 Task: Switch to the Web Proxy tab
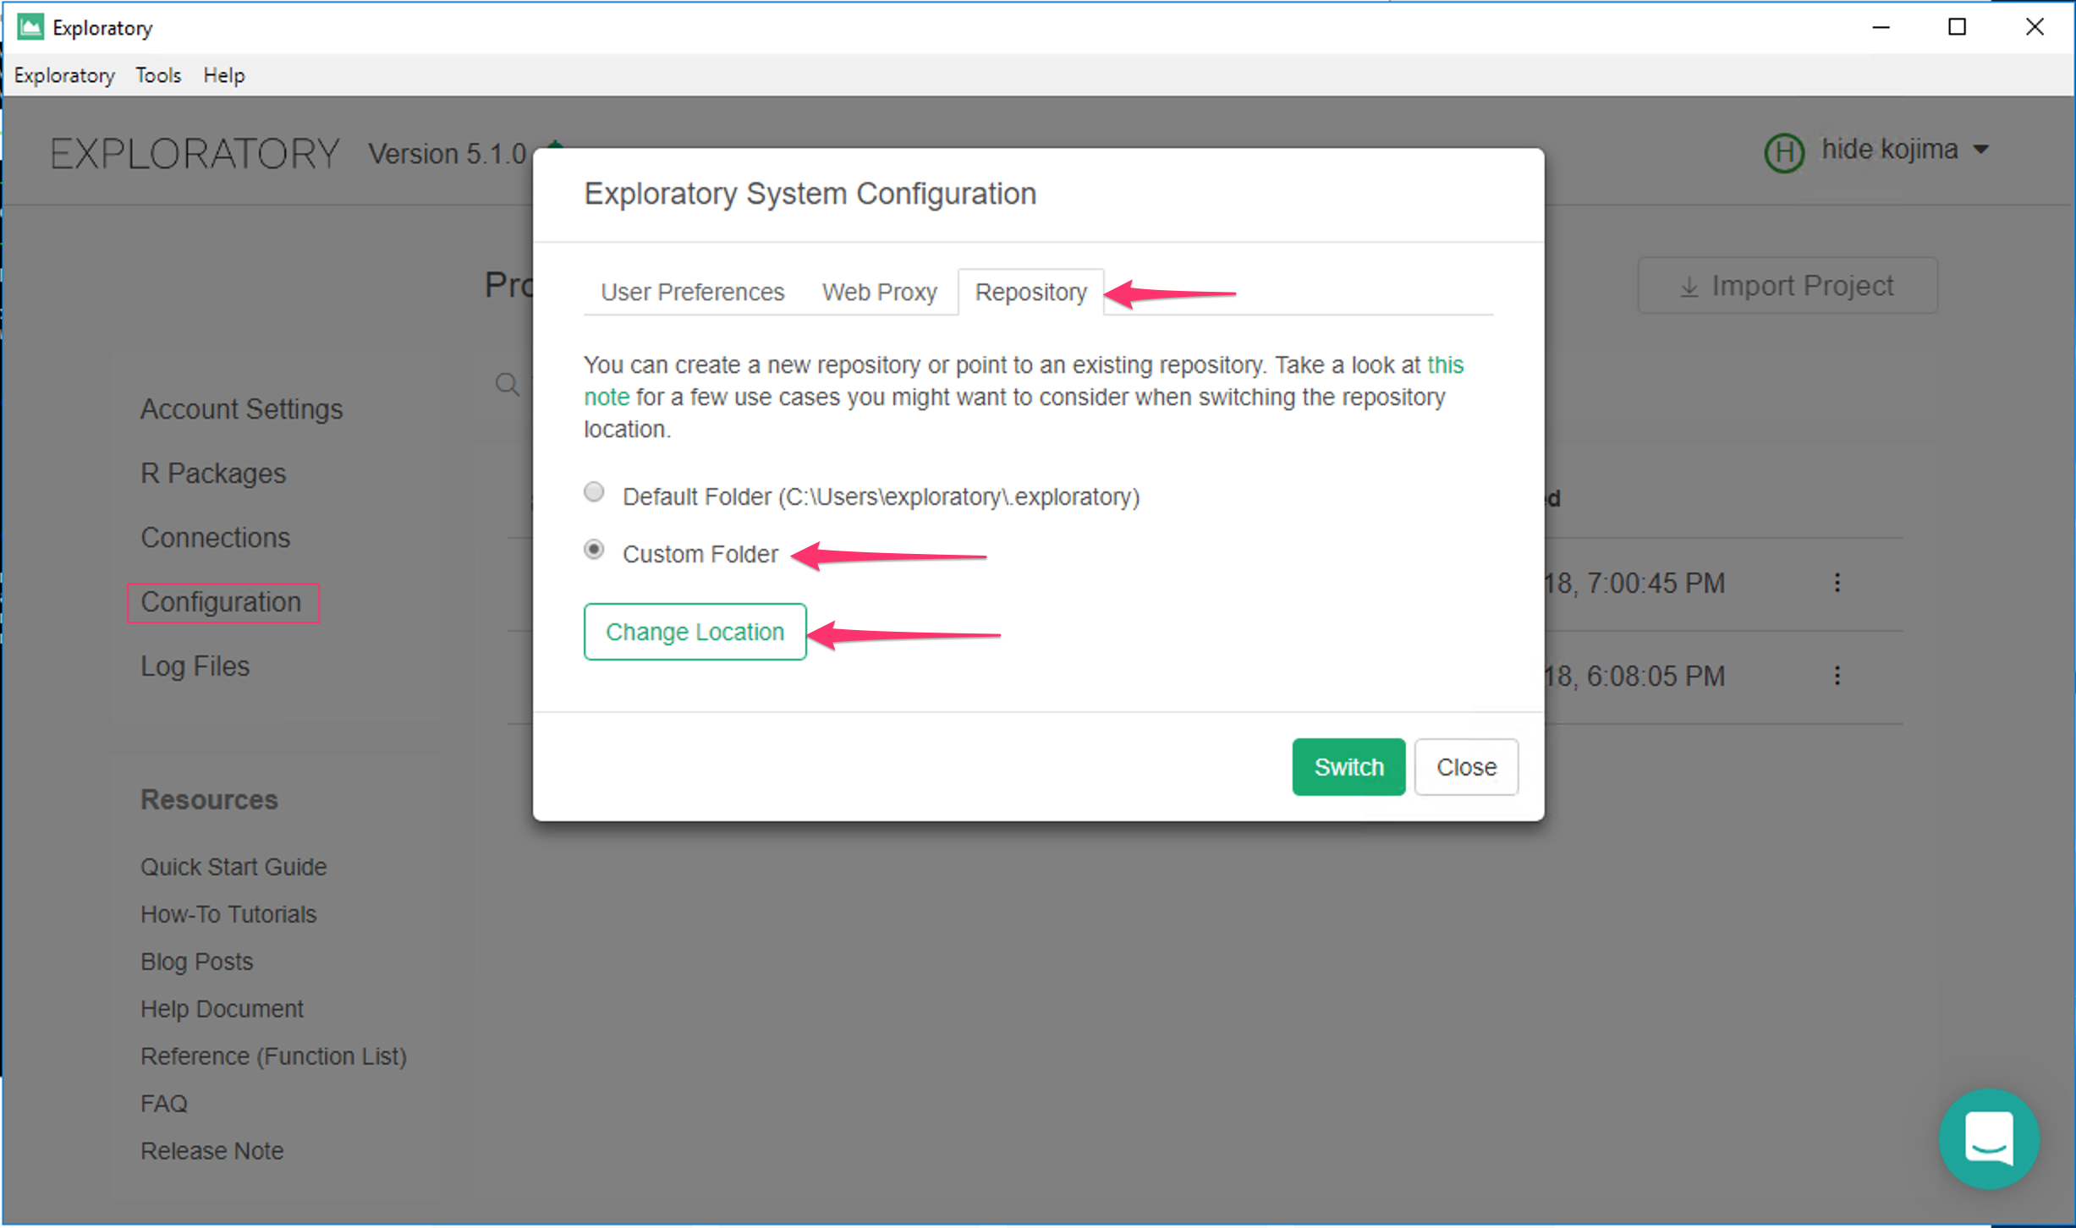click(879, 292)
